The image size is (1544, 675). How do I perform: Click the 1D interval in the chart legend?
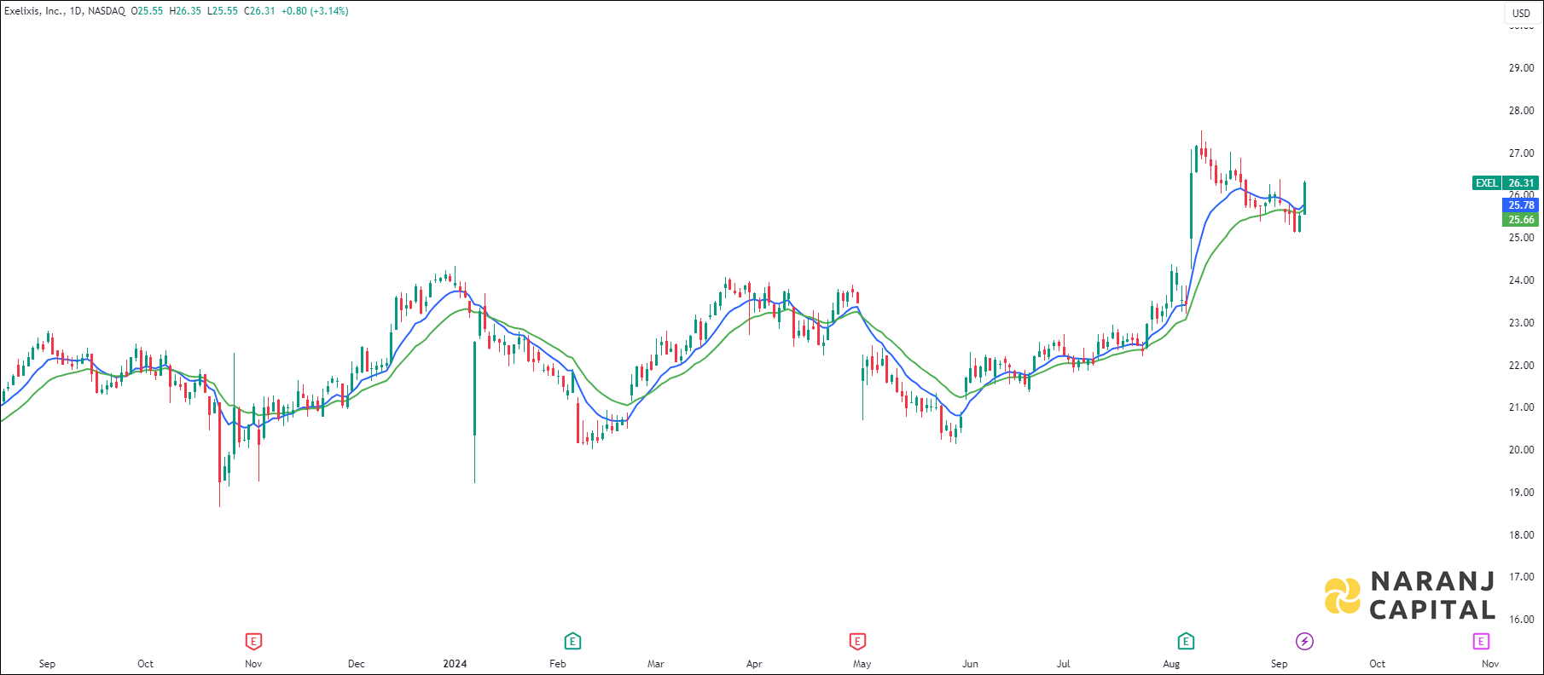pyautogui.click(x=76, y=11)
